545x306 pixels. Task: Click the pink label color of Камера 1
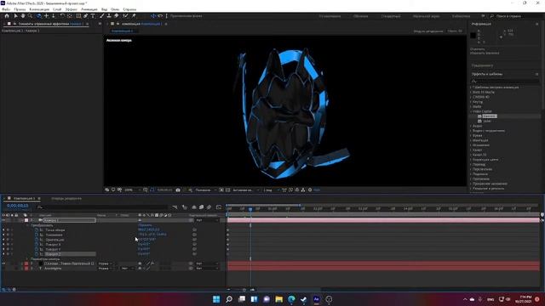pos(26,220)
